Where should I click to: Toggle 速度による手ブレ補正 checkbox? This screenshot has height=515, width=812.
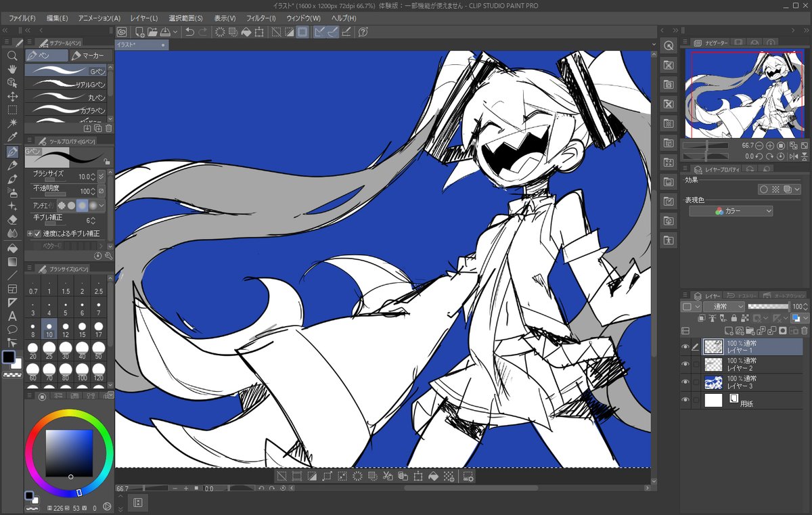point(37,233)
